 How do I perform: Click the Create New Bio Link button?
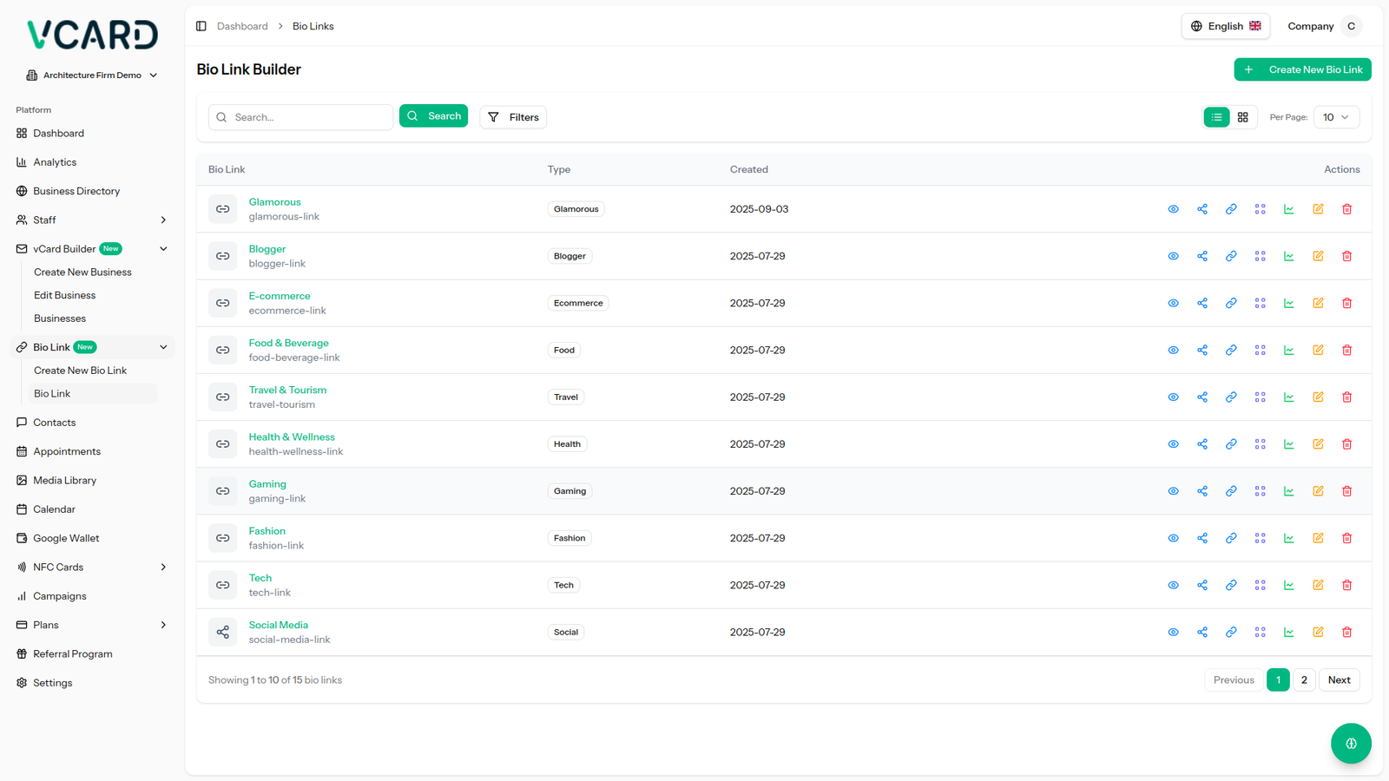click(x=1302, y=69)
